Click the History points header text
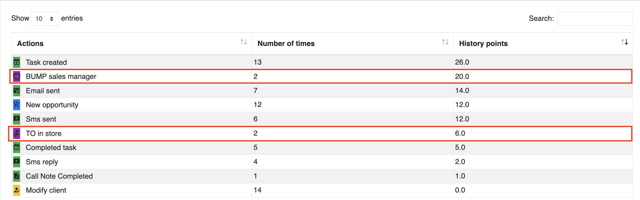 pos(483,43)
